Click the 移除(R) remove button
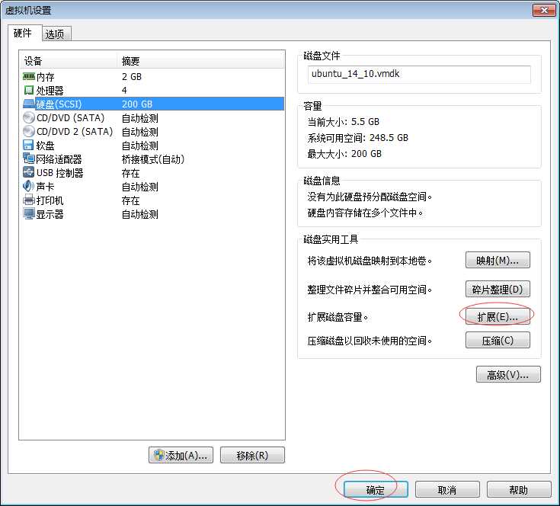Image resolution: width=560 pixels, height=506 pixels. pyautogui.click(x=252, y=455)
